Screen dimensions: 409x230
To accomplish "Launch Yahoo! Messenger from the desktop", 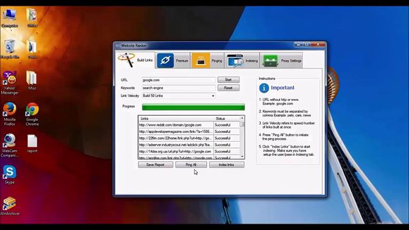I will click(x=10, y=82).
